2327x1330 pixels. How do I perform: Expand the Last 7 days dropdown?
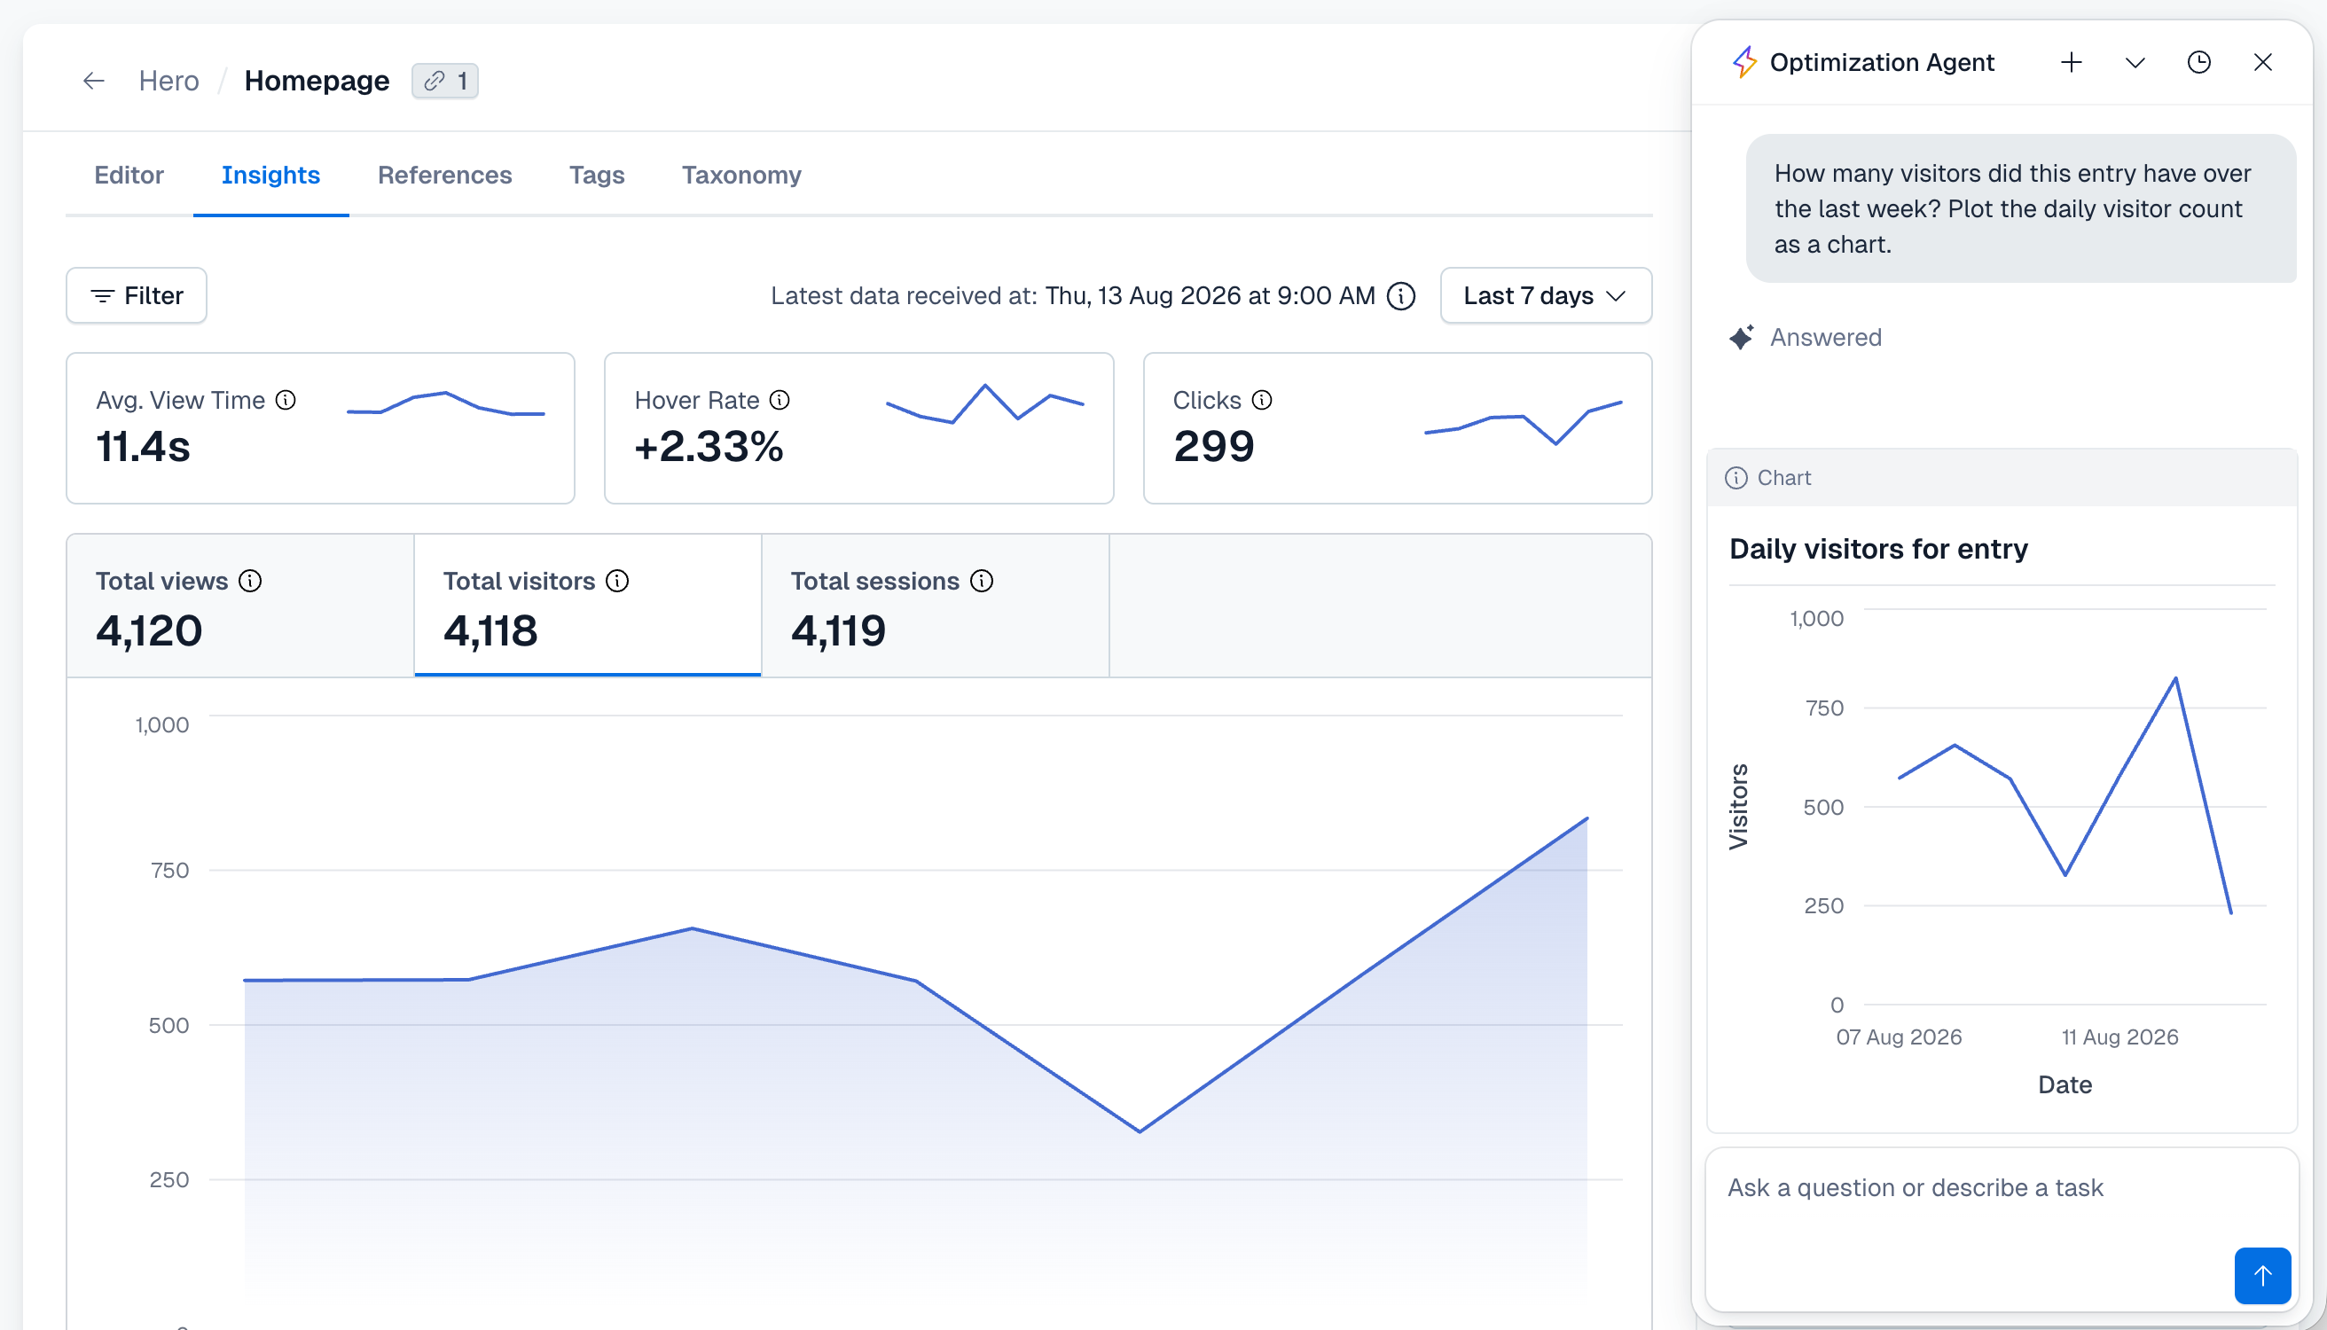pos(1546,295)
